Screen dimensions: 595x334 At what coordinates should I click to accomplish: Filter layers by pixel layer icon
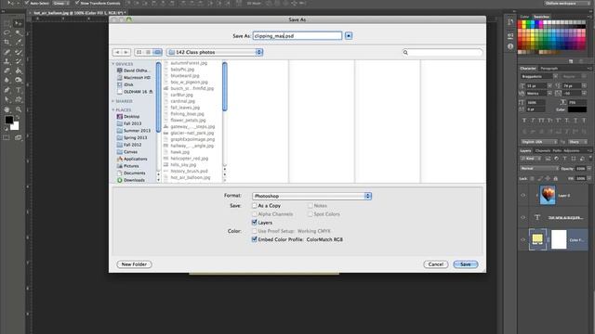549,159
